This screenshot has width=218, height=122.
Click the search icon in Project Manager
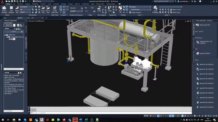click(x=22, y=32)
